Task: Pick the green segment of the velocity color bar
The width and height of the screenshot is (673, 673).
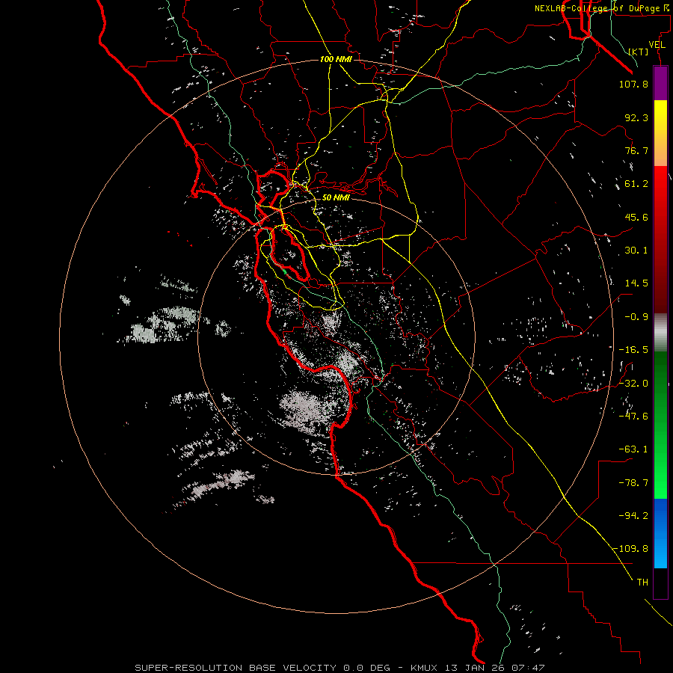Action: coord(660,425)
